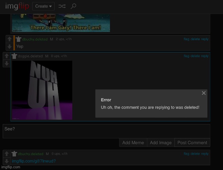The image size is (223, 170).
Task: Click avatar icon on the gif link comment
Action: pos(14,154)
